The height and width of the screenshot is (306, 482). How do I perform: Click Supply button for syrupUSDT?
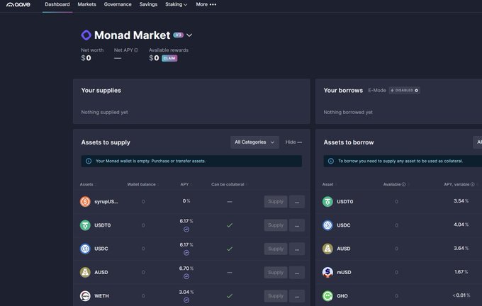click(x=276, y=202)
